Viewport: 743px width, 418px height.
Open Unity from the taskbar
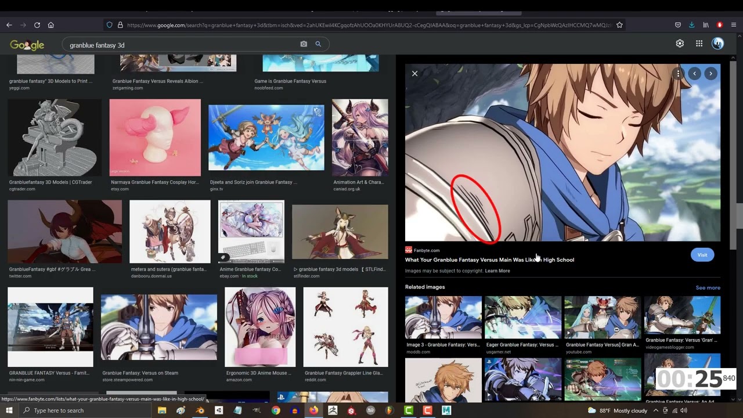tap(219, 410)
